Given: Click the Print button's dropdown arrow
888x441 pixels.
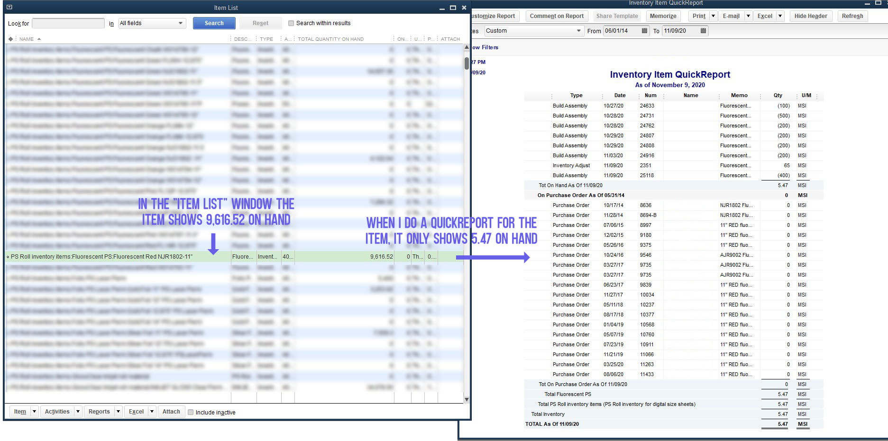Looking at the screenshot, I should pyautogui.click(x=714, y=16).
